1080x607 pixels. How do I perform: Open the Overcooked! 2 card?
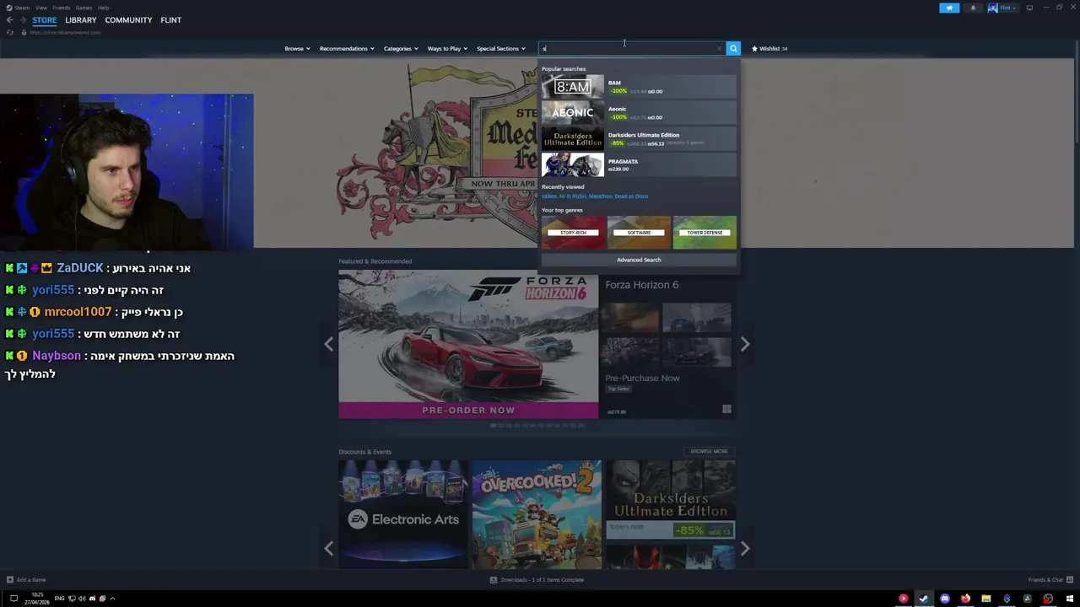click(537, 514)
